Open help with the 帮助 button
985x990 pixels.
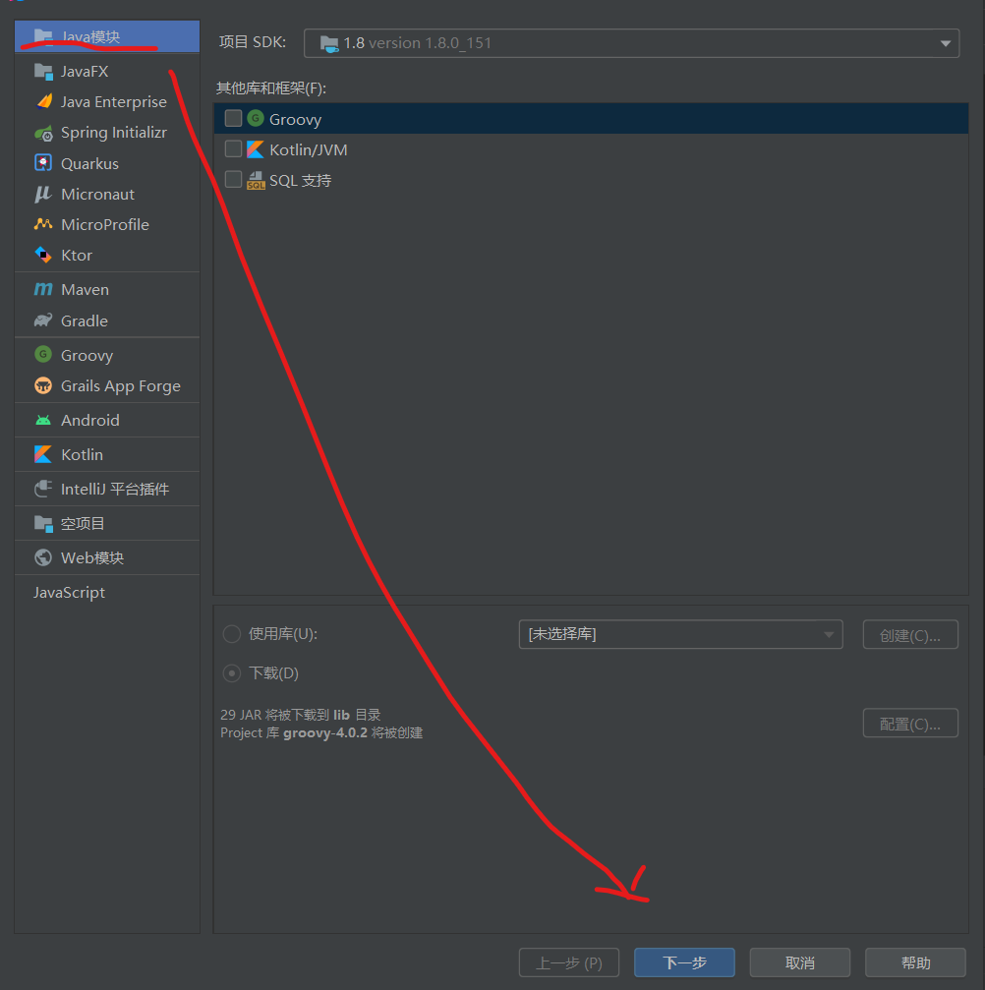[x=915, y=962]
